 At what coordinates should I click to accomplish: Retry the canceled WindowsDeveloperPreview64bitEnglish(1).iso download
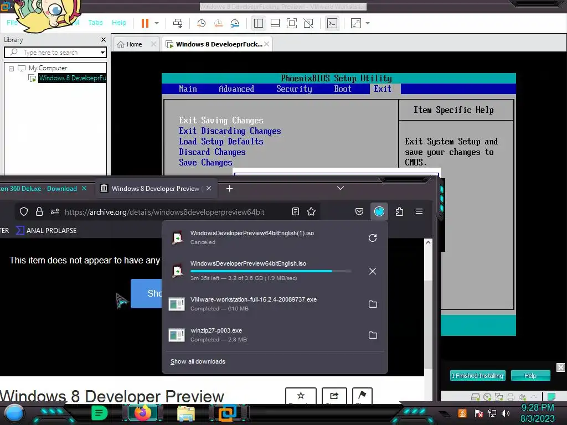(x=373, y=238)
